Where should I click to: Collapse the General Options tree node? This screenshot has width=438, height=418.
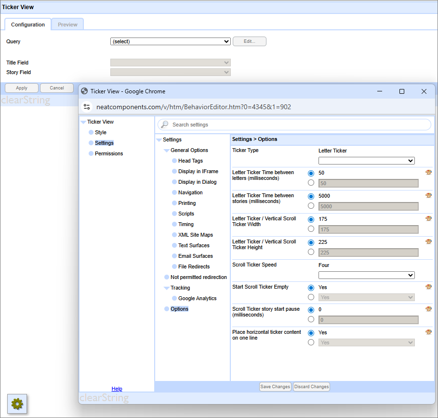coord(167,151)
